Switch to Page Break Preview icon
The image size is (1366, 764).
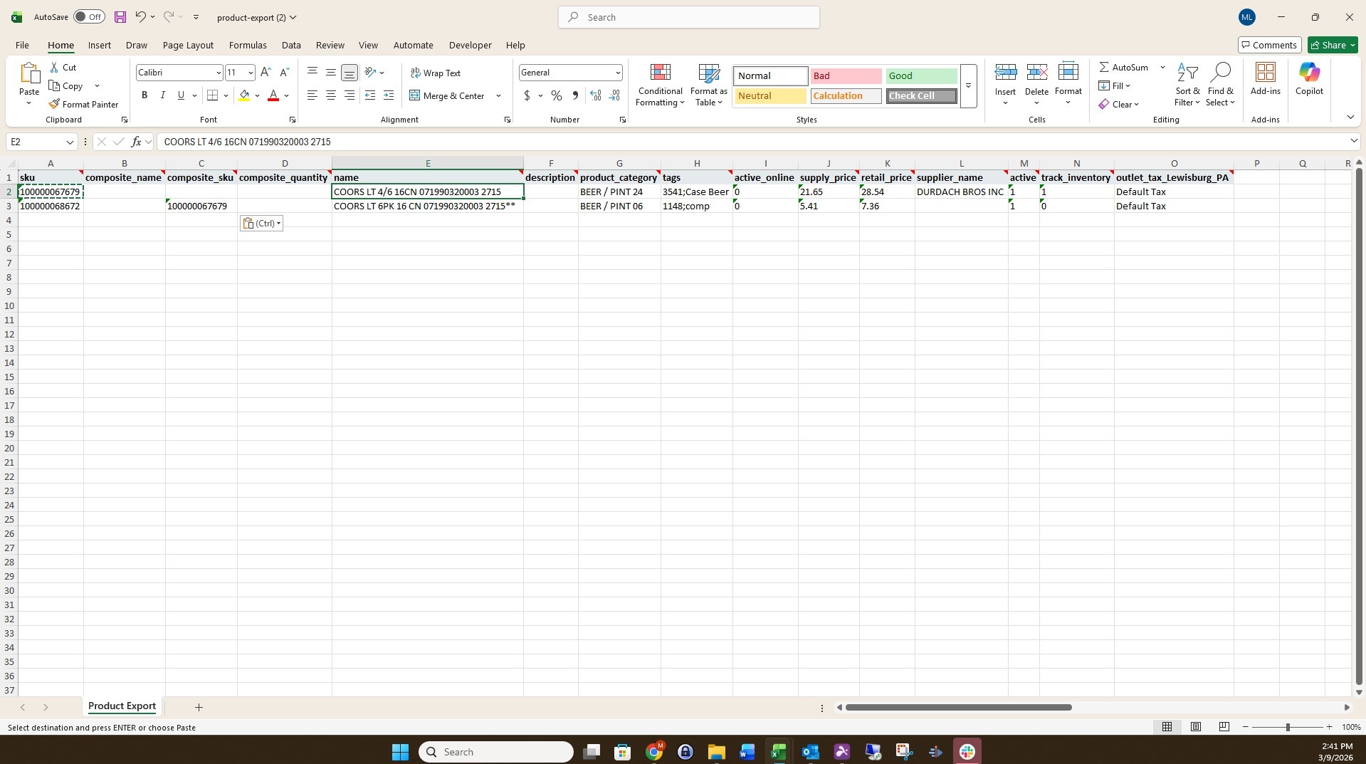point(1224,727)
